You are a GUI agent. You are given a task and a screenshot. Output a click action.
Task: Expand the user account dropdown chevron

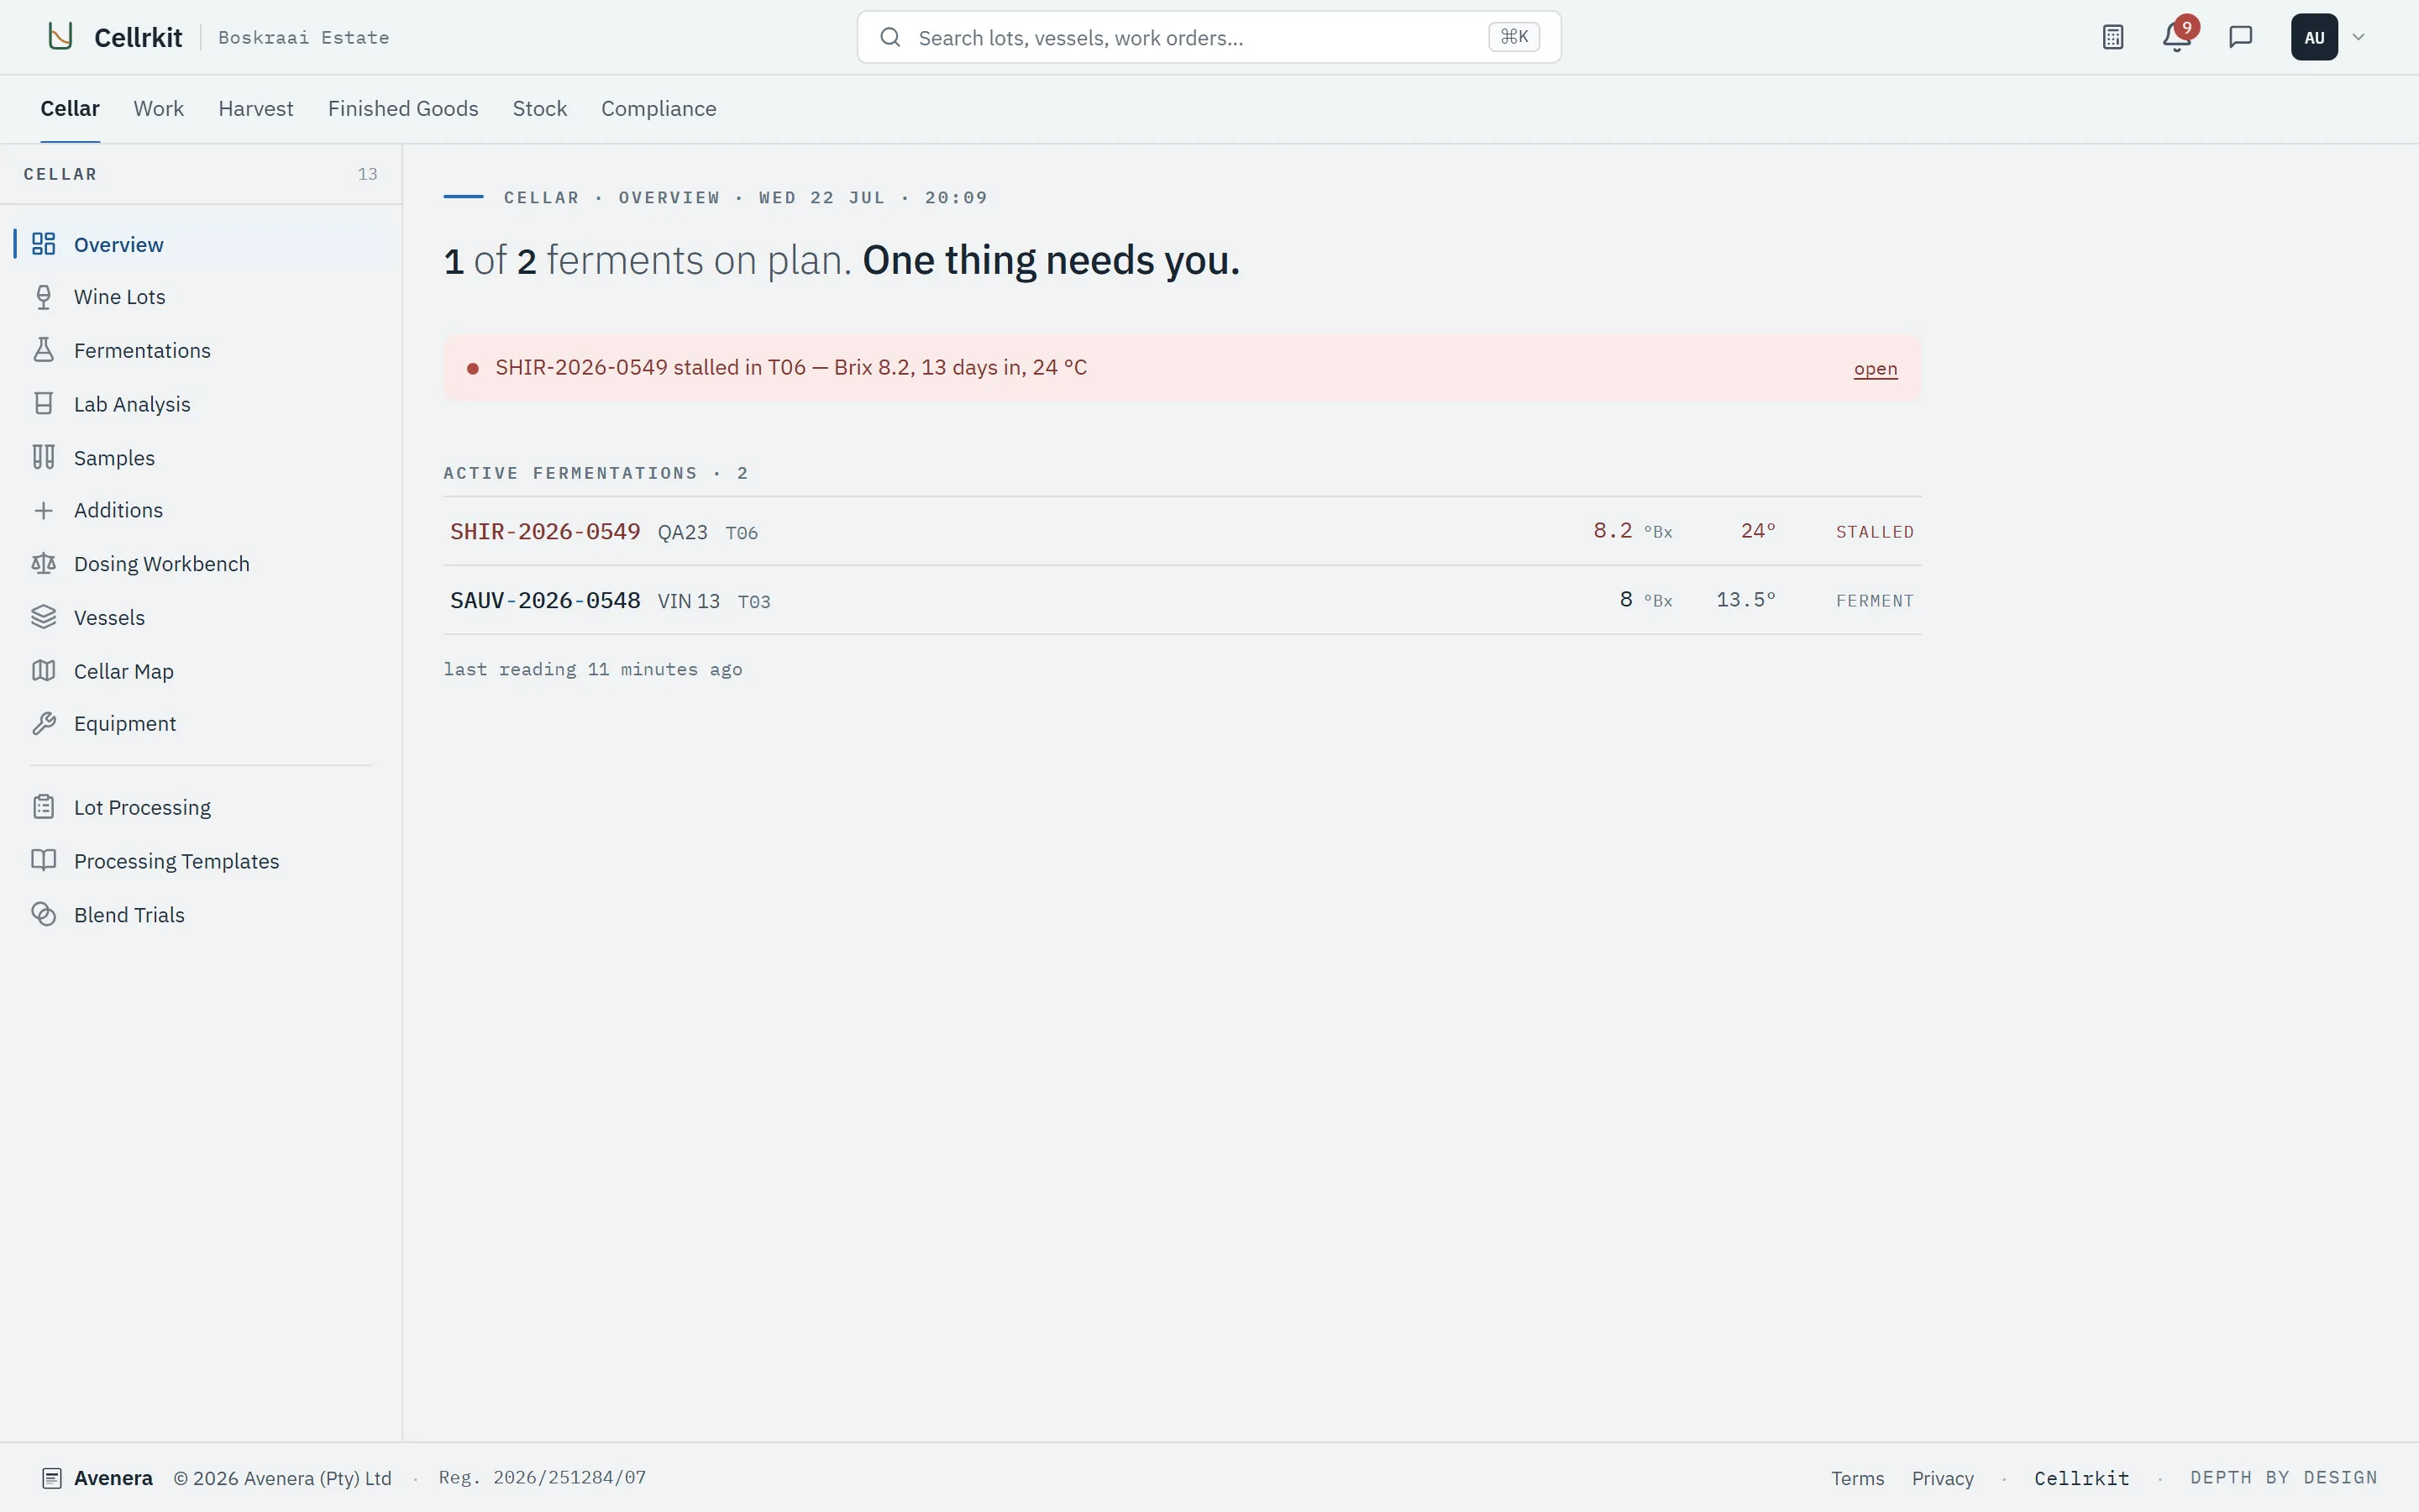point(2358,37)
